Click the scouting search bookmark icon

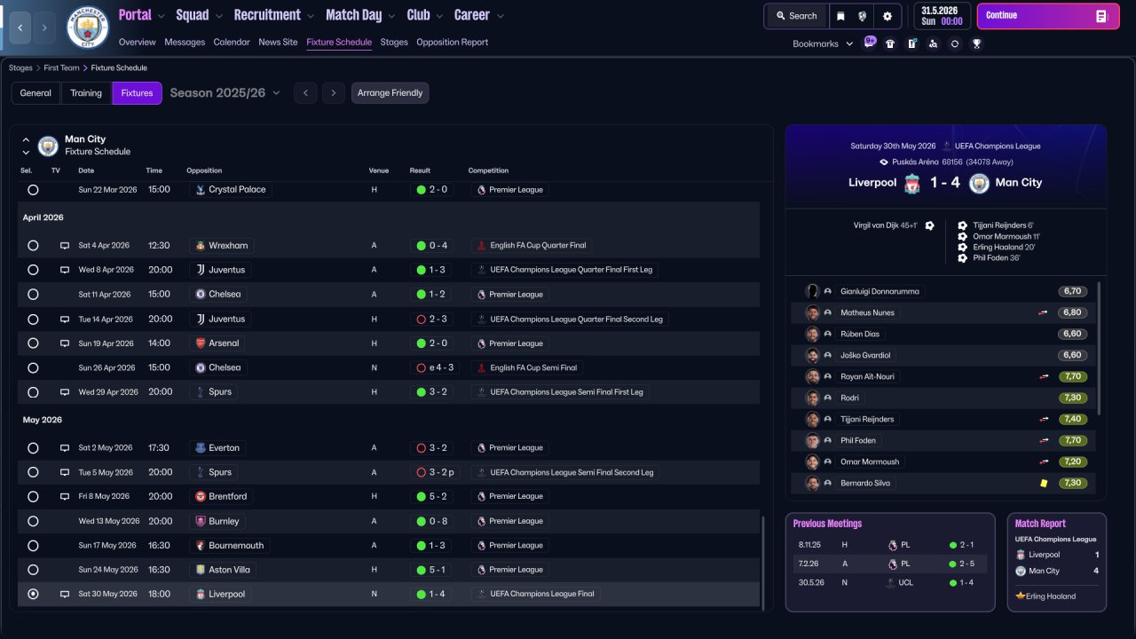933,43
